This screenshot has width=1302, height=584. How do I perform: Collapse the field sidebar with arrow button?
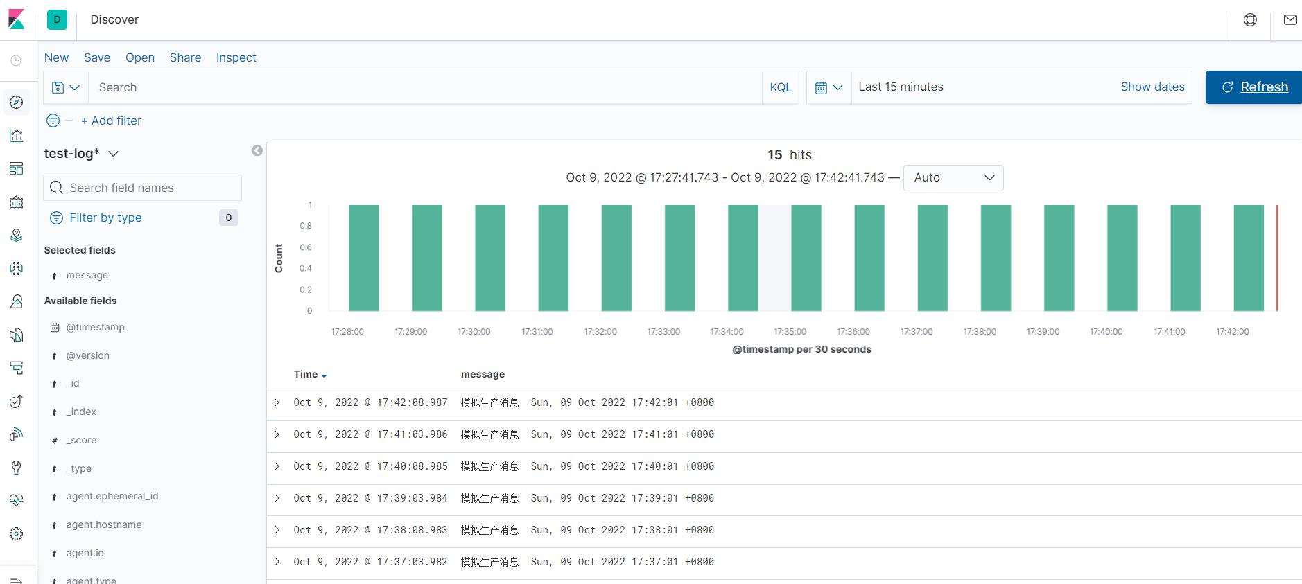257,151
